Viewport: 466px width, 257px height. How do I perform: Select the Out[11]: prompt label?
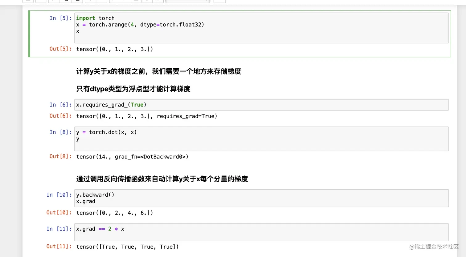(59, 247)
